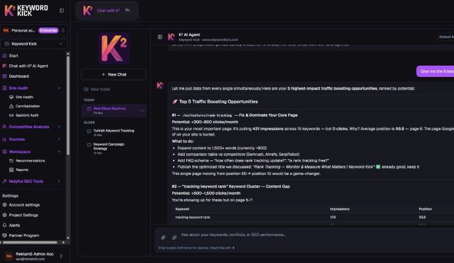Open Alerts from the settings list
The width and height of the screenshot is (454, 263).
point(14,225)
